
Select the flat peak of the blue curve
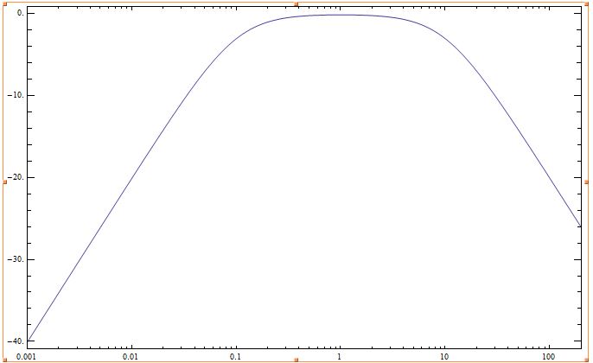click(x=340, y=15)
